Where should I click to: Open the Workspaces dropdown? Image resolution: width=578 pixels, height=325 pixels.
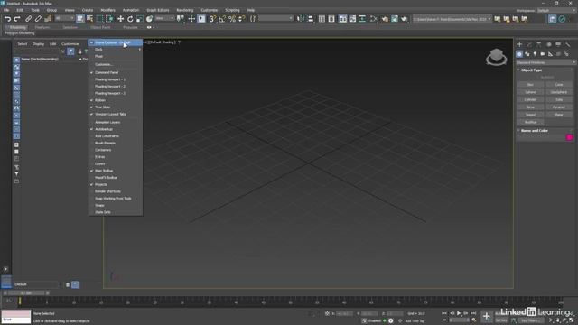pyautogui.click(x=556, y=10)
